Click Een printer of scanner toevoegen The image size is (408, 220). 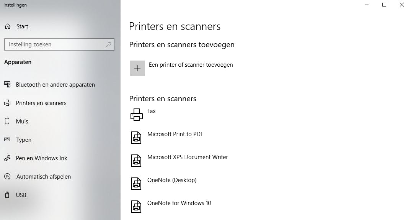coord(191,65)
